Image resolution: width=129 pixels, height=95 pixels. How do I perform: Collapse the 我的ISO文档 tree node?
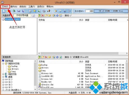[x=3, y=64]
